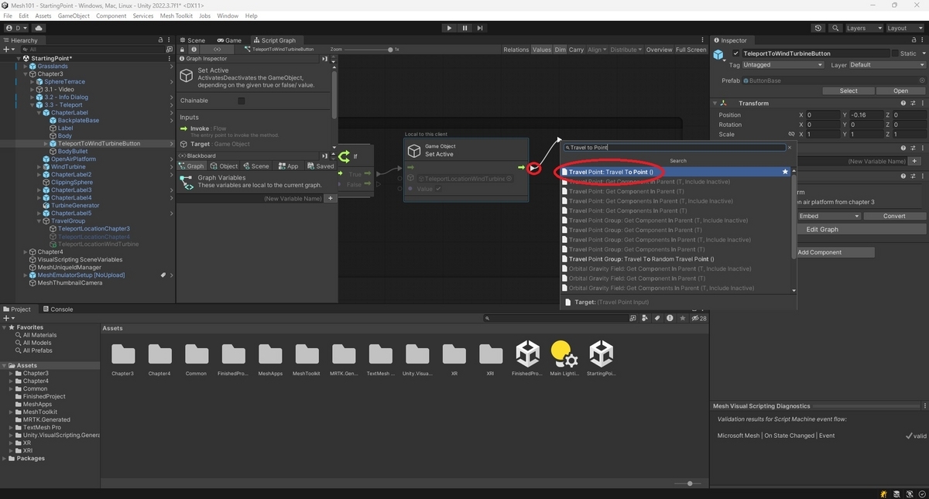Expand the Grasslands tree node

click(25, 67)
